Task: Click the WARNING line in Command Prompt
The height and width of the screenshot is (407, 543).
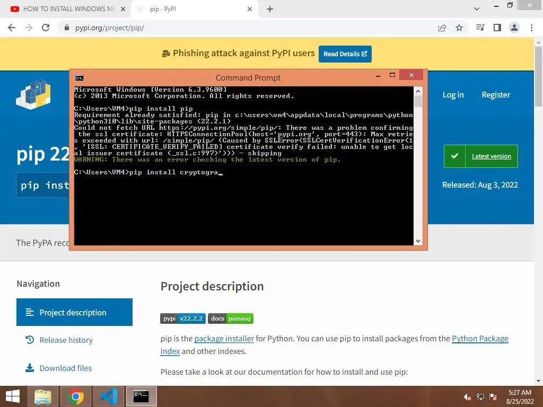Action: point(207,160)
